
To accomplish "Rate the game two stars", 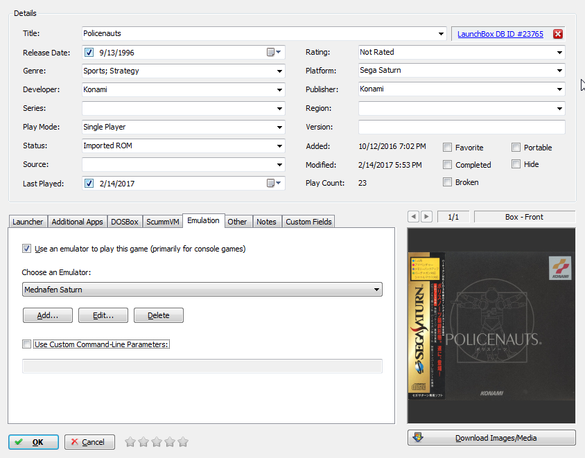I will tap(143, 442).
